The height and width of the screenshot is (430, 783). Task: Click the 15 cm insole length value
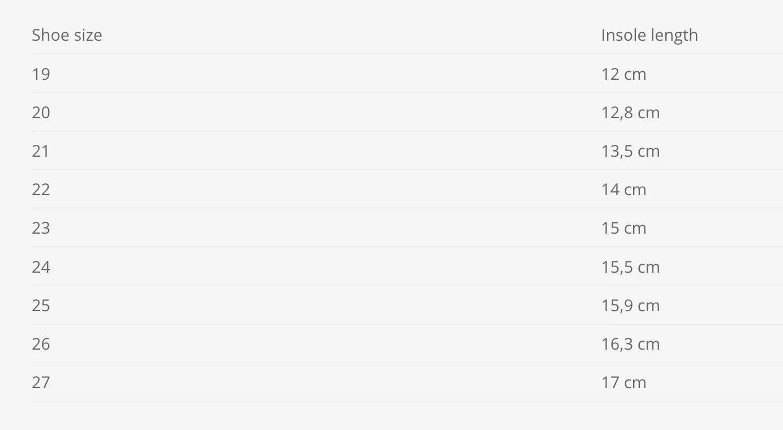(x=623, y=228)
